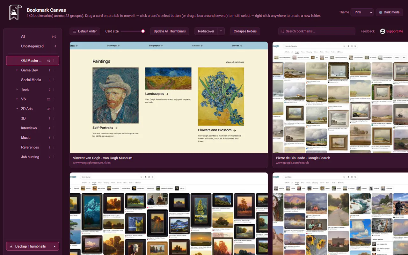This screenshot has height=255, width=408.
Task: Expand the Game Dev folder
Action: point(17,70)
